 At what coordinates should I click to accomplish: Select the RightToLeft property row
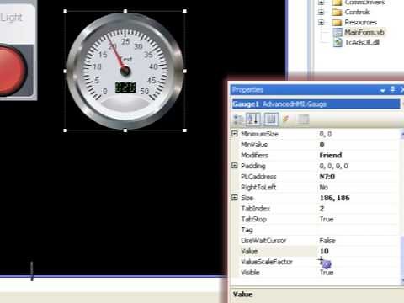(x=316, y=188)
